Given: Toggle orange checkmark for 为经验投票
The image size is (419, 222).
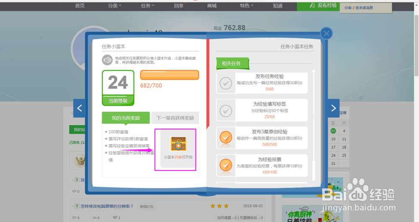Looking at the screenshot, I should pyautogui.click(x=226, y=165).
